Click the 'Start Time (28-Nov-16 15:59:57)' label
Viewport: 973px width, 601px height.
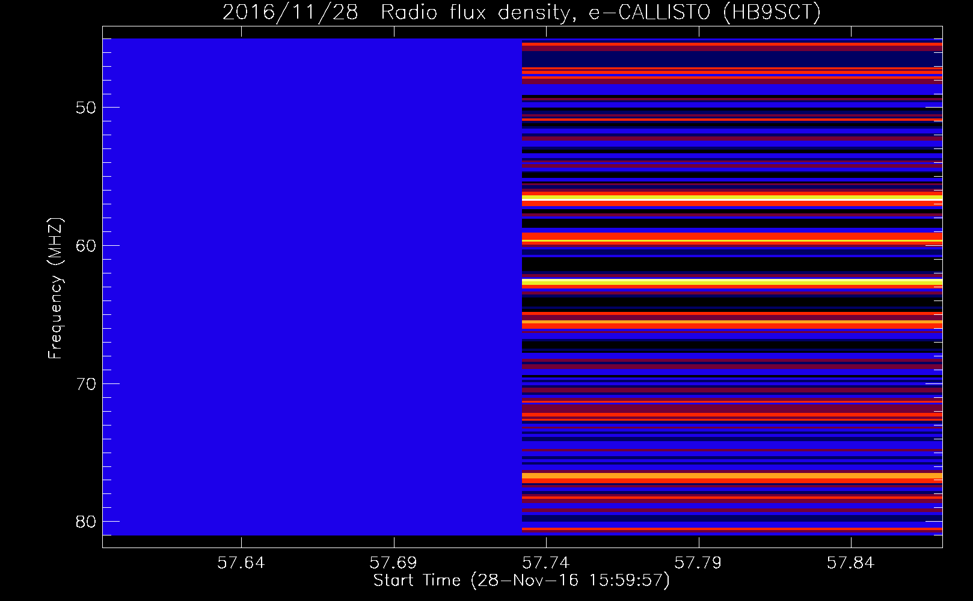[x=521, y=581]
